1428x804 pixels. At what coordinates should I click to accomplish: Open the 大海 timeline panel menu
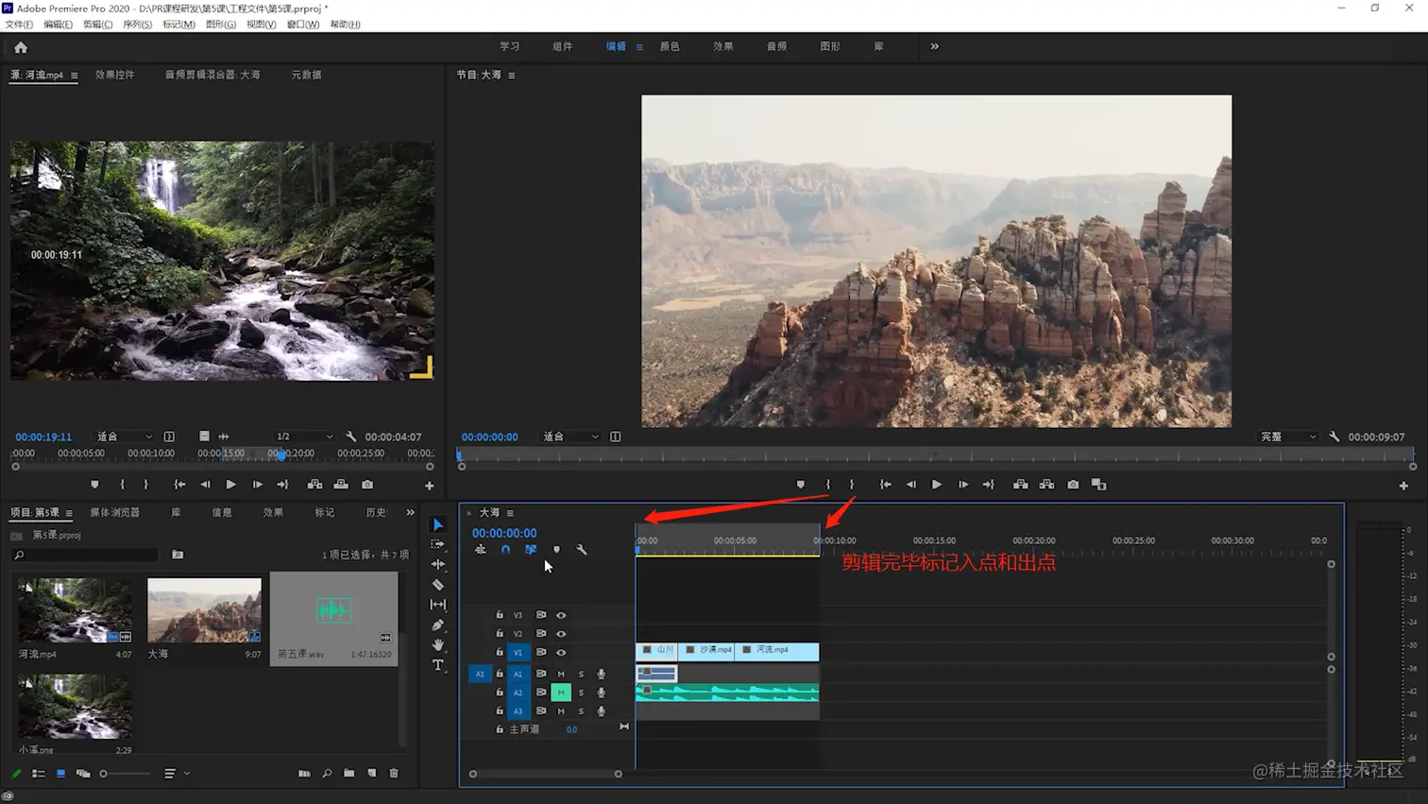pos(510,513)
